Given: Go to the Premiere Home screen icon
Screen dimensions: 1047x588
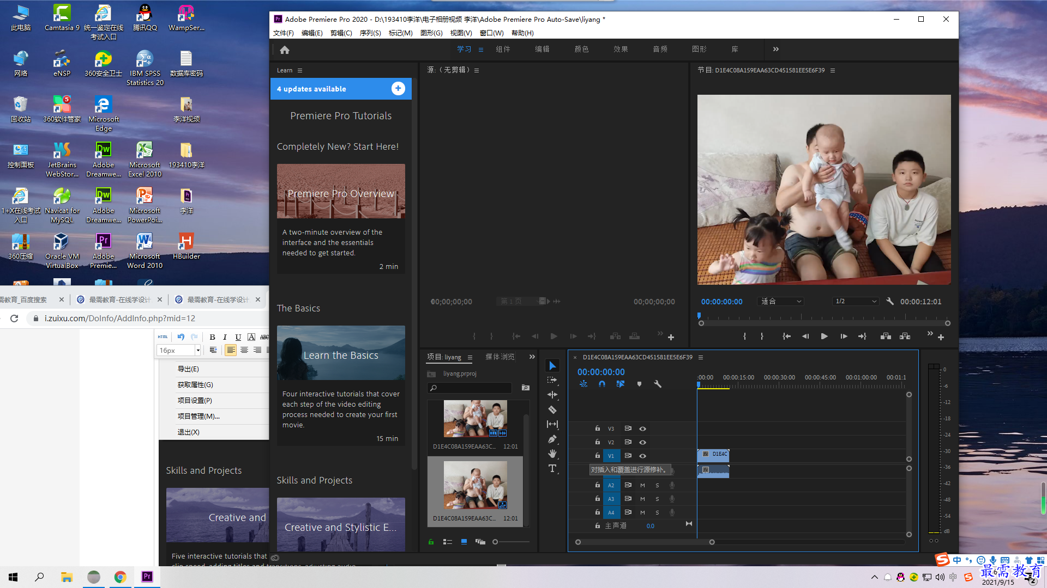Looking at the screenshot, I should [285, 50].
